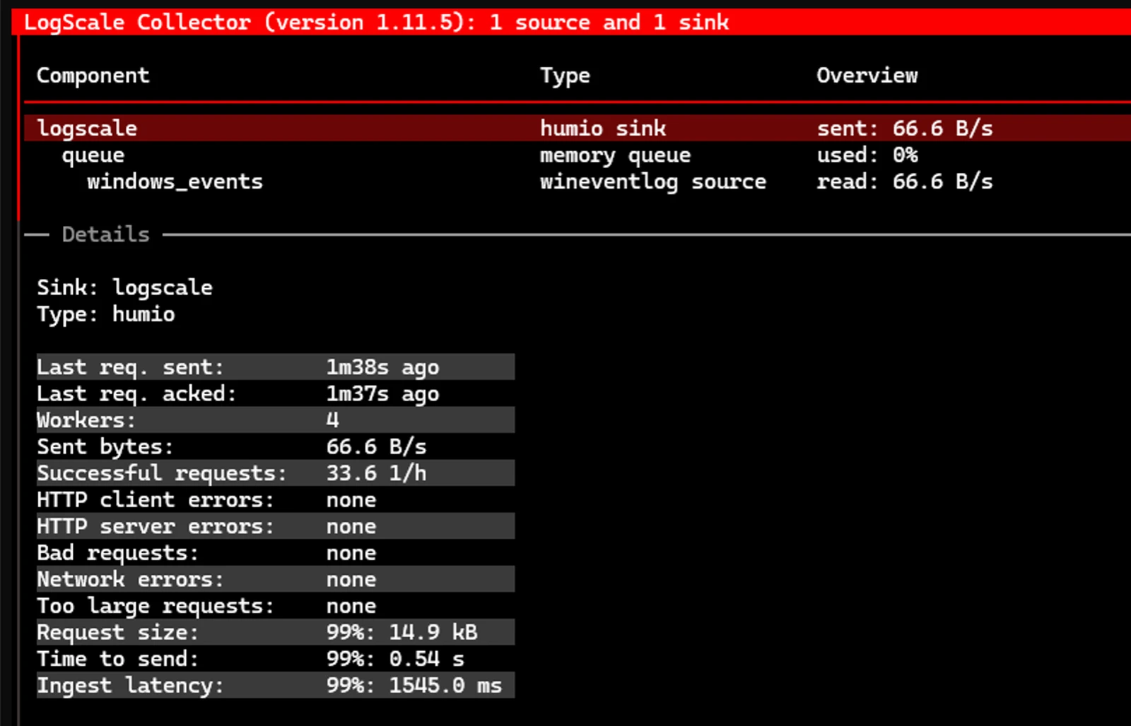Click the '99%: 14.9 kB' value
Screen dimensions: 1131x726
tap(402, 633)
